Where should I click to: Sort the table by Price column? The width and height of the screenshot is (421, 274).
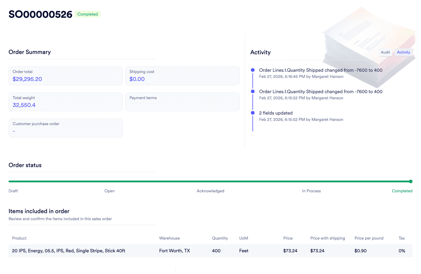[x=288, y=238]
